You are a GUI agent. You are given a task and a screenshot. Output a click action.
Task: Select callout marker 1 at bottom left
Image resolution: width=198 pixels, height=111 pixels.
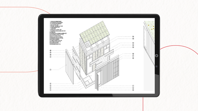pos(50,90)
